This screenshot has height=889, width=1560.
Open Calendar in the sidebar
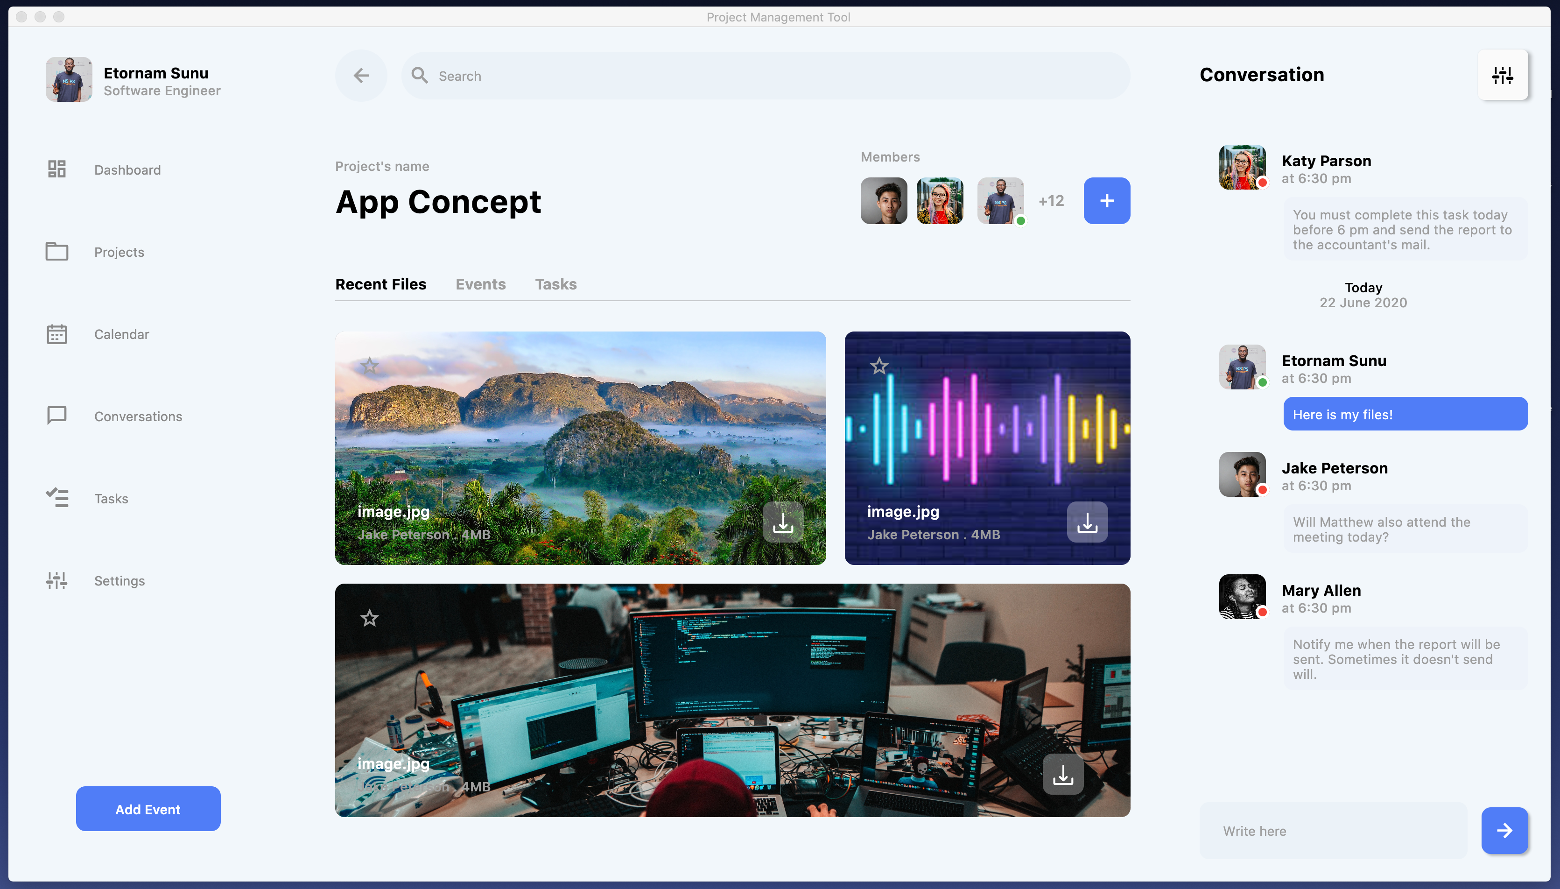pos(121,334)
